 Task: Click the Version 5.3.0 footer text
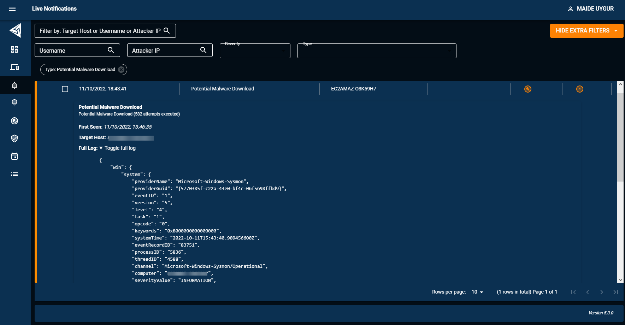[x=601, y=313]
